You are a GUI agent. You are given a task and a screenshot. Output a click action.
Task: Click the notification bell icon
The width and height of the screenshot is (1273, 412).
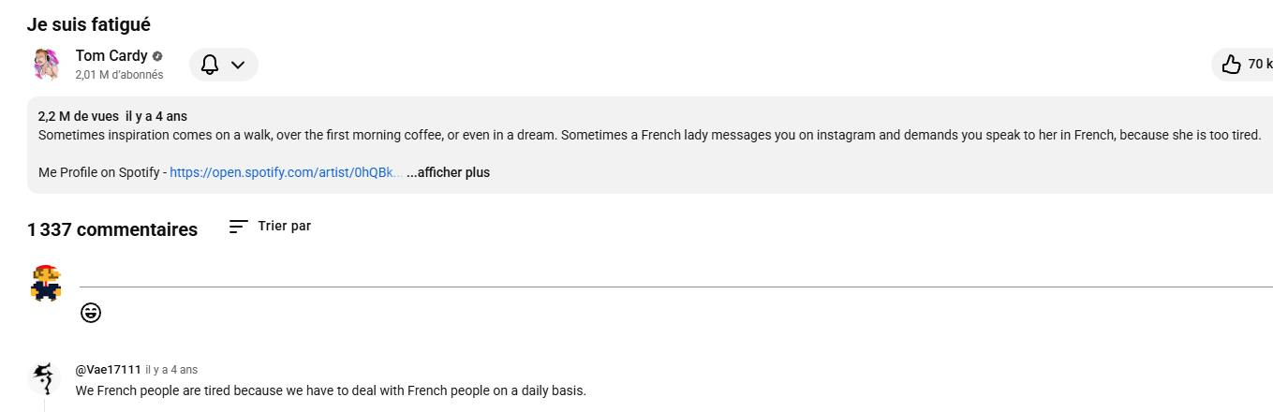coord(210,65)
